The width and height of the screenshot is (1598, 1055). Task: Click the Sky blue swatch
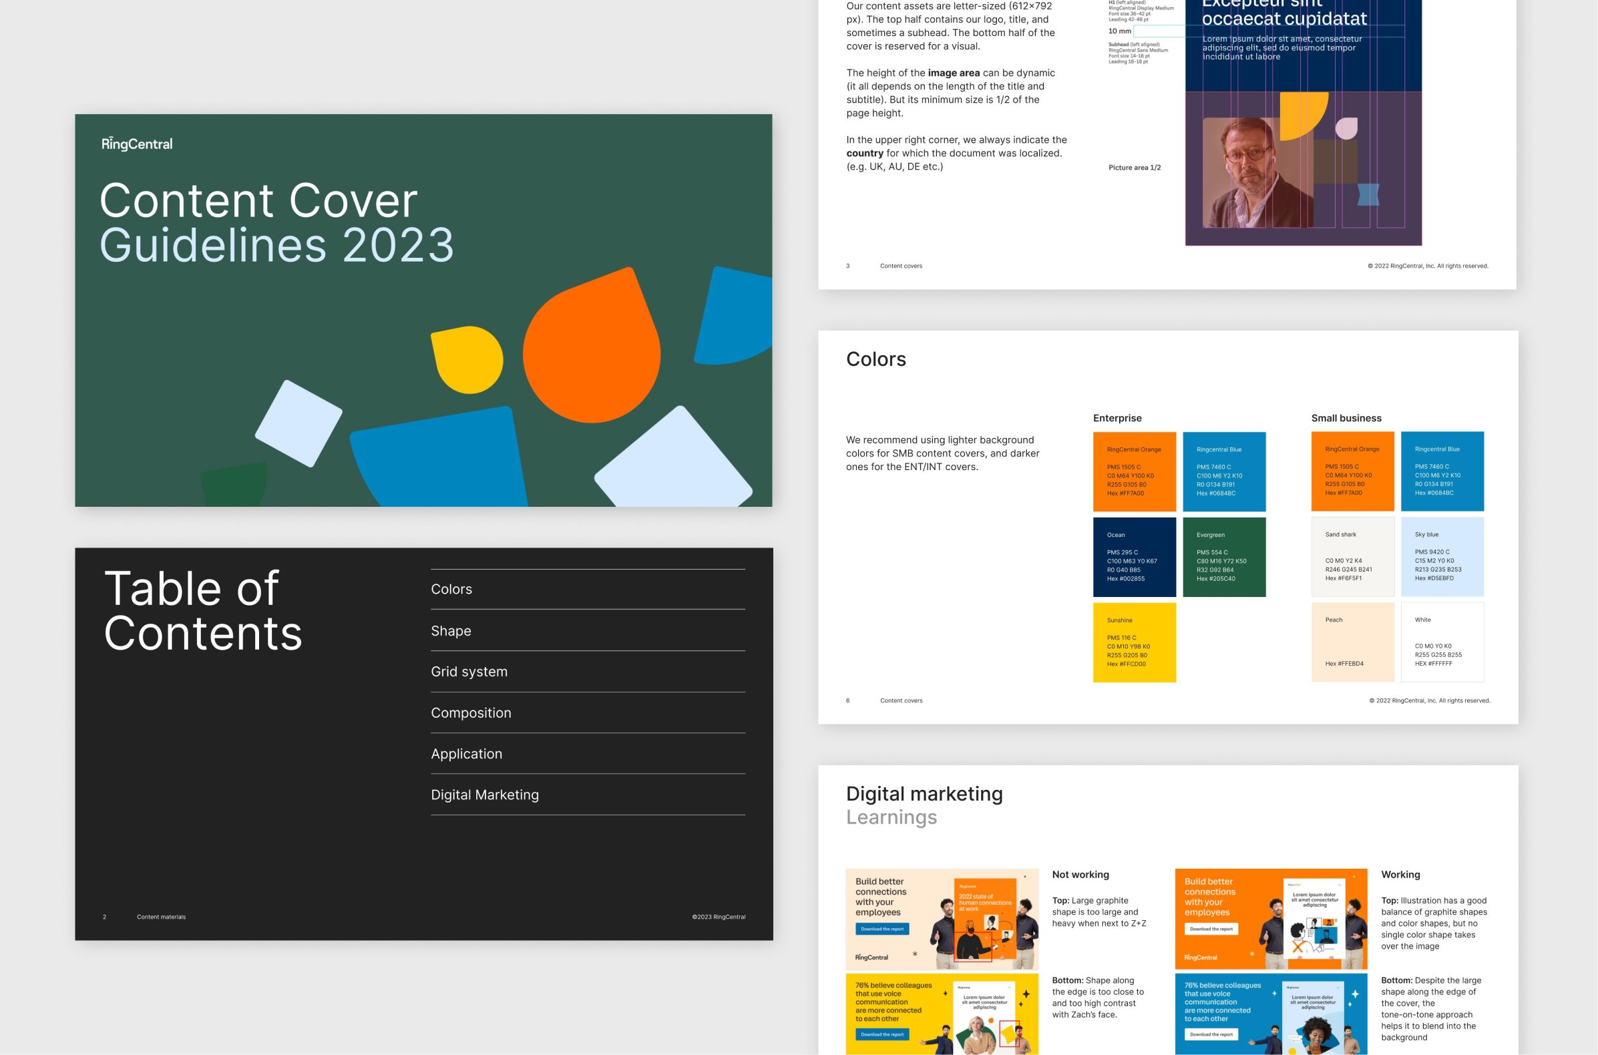pos(1442,556)
